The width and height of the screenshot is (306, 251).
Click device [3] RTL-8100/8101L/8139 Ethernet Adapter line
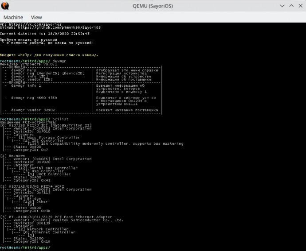(x=56, y=217)
